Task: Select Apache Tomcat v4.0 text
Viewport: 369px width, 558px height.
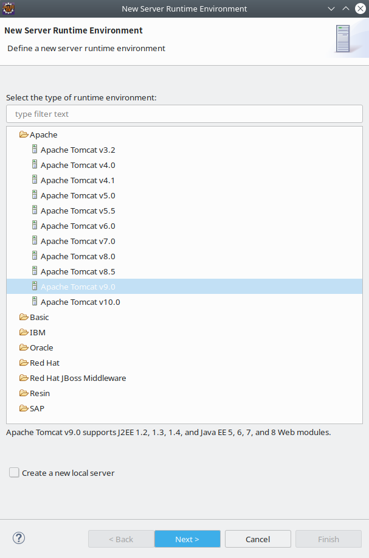Action: (78, 165)
